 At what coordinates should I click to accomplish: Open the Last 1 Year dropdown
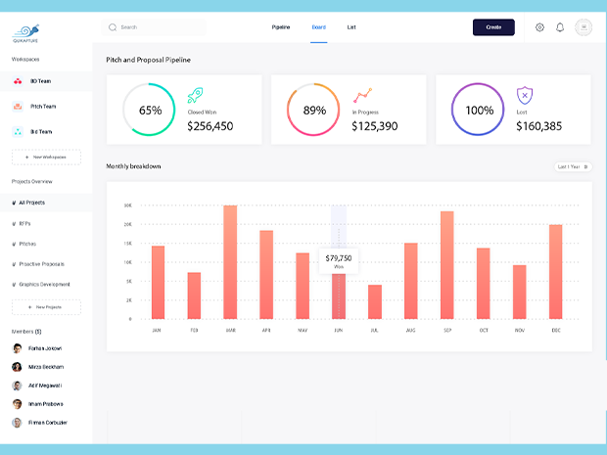coord(573,167)
